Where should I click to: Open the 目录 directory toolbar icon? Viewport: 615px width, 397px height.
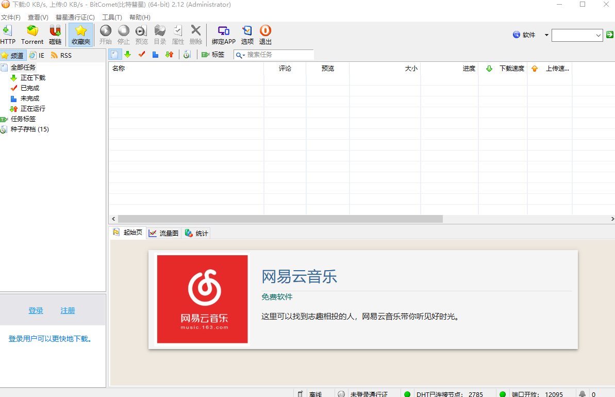pos(160,35)
